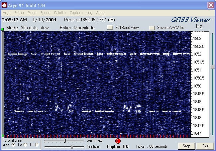Open the Capture menu
The width and height of the screenshot is (216, 151).
(x=76, y=13)
